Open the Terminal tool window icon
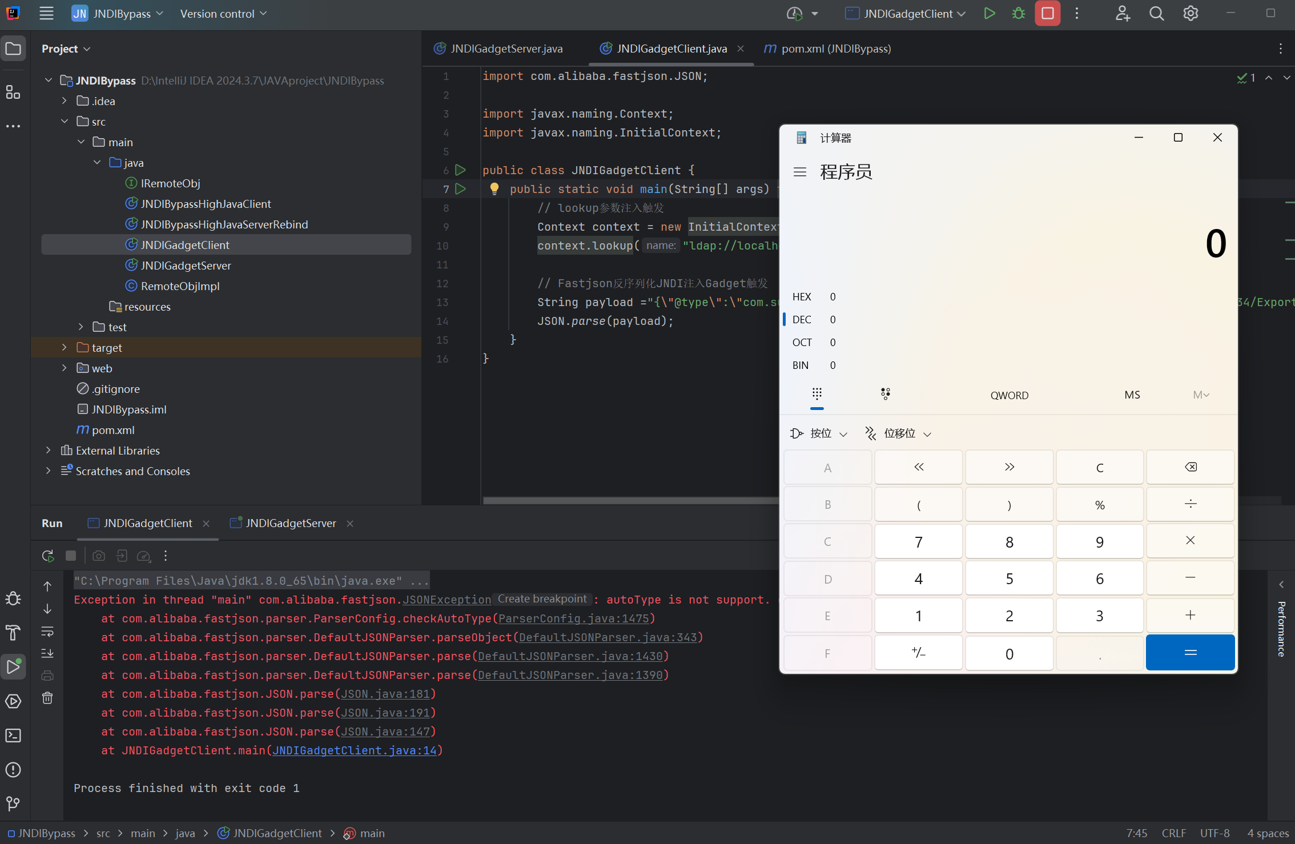 tap(13, 736)
